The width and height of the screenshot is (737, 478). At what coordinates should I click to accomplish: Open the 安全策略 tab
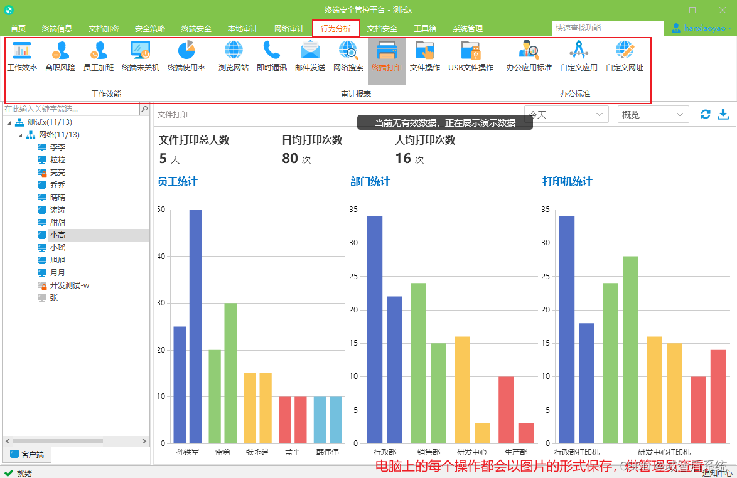tap(150, 29)
